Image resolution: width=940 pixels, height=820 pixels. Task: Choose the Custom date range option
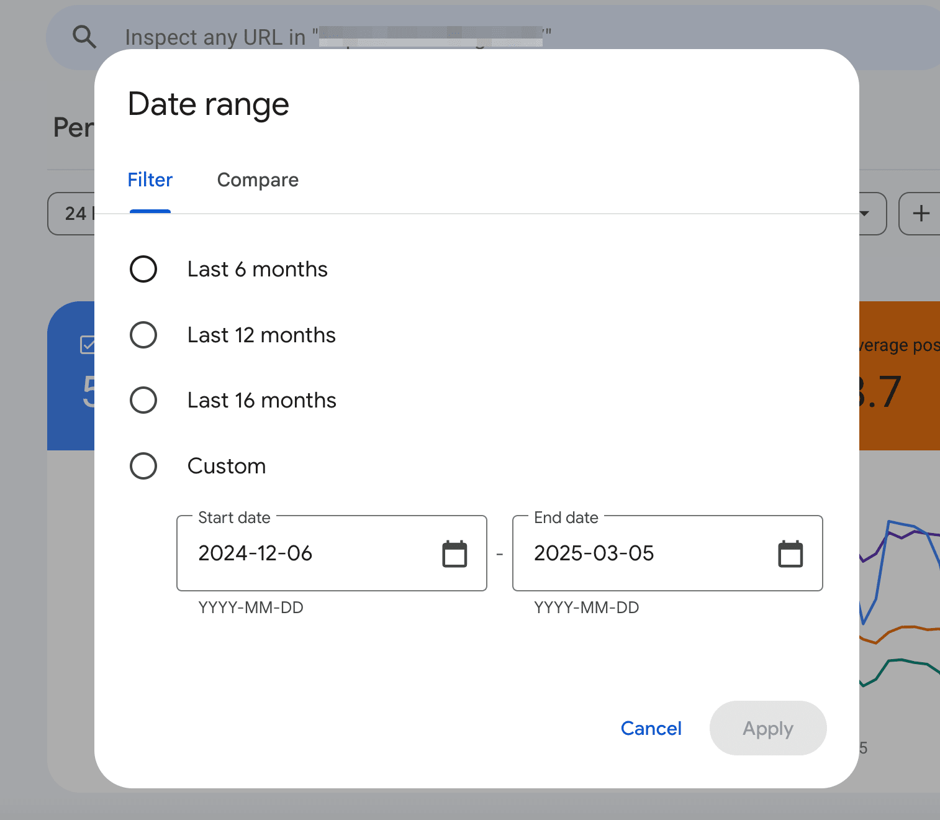click(143, 466)
